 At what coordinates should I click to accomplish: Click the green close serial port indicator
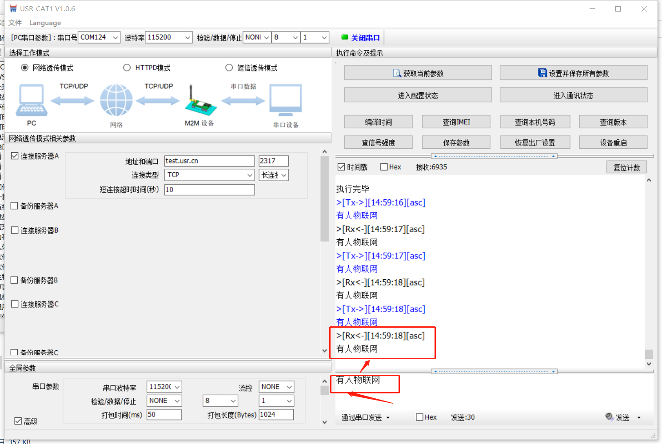pyautogui.click(x=345, y=38)
